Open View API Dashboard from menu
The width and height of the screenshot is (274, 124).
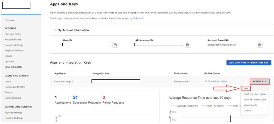(x=255, y=100)
